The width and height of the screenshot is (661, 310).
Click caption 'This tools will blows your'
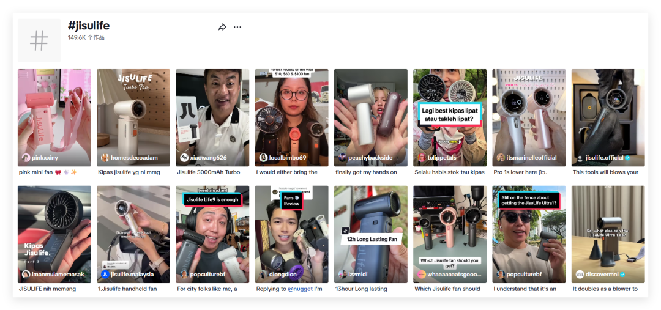606,172
